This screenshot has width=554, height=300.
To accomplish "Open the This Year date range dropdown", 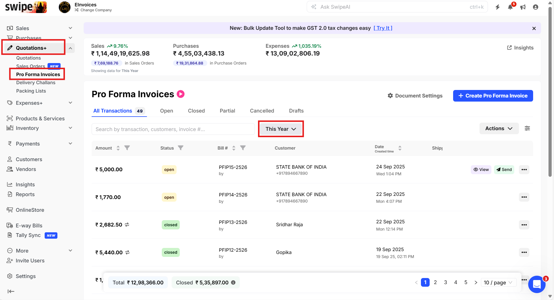I will (x=281, y=129).
